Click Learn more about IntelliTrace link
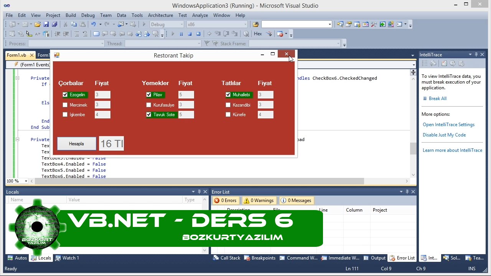This screenshot has width=491, height=276. click(452, 150)
